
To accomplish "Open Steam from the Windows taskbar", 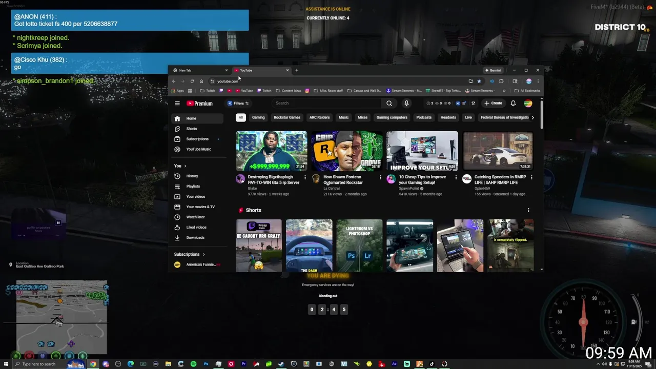I will click(281, 364).
